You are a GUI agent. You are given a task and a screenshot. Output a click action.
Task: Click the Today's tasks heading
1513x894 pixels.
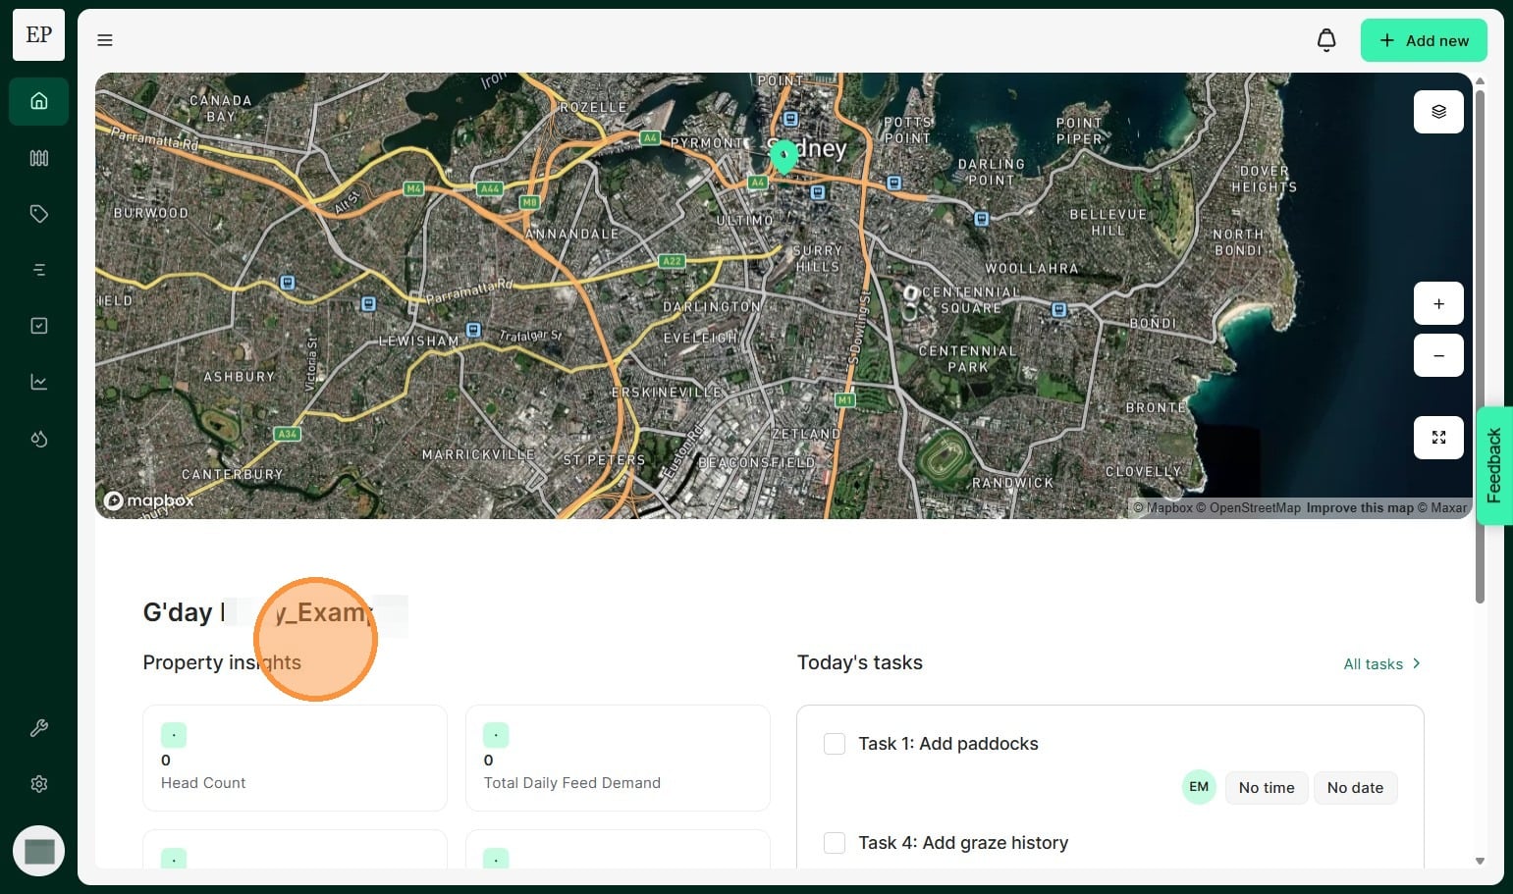860,662
